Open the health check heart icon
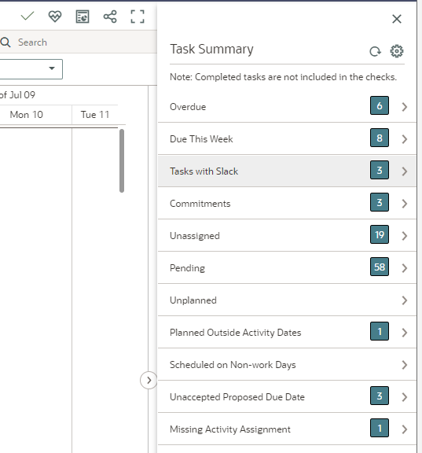 point(55,17)
